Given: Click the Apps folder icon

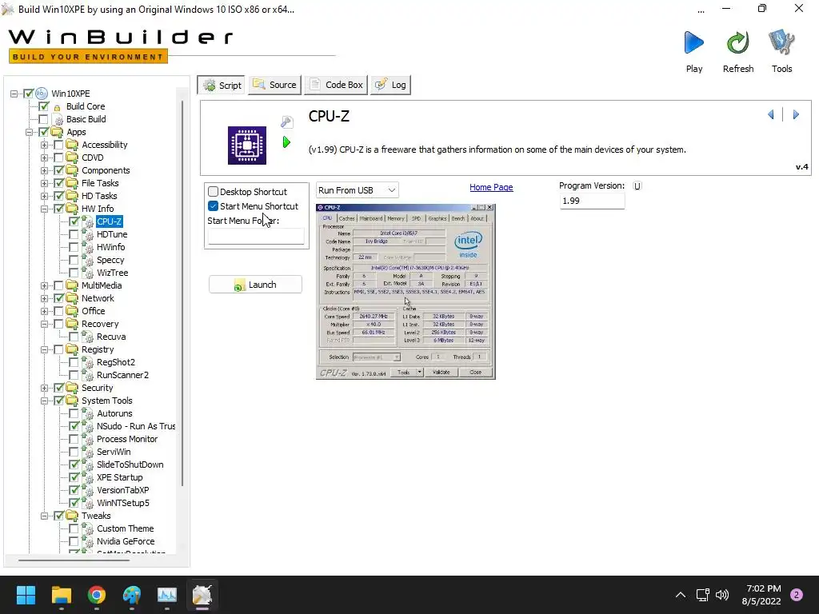Looking at the screenshot, I should (57, 132).
